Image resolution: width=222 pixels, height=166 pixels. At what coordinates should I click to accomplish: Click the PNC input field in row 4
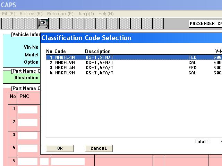click(x=28, y=149)
